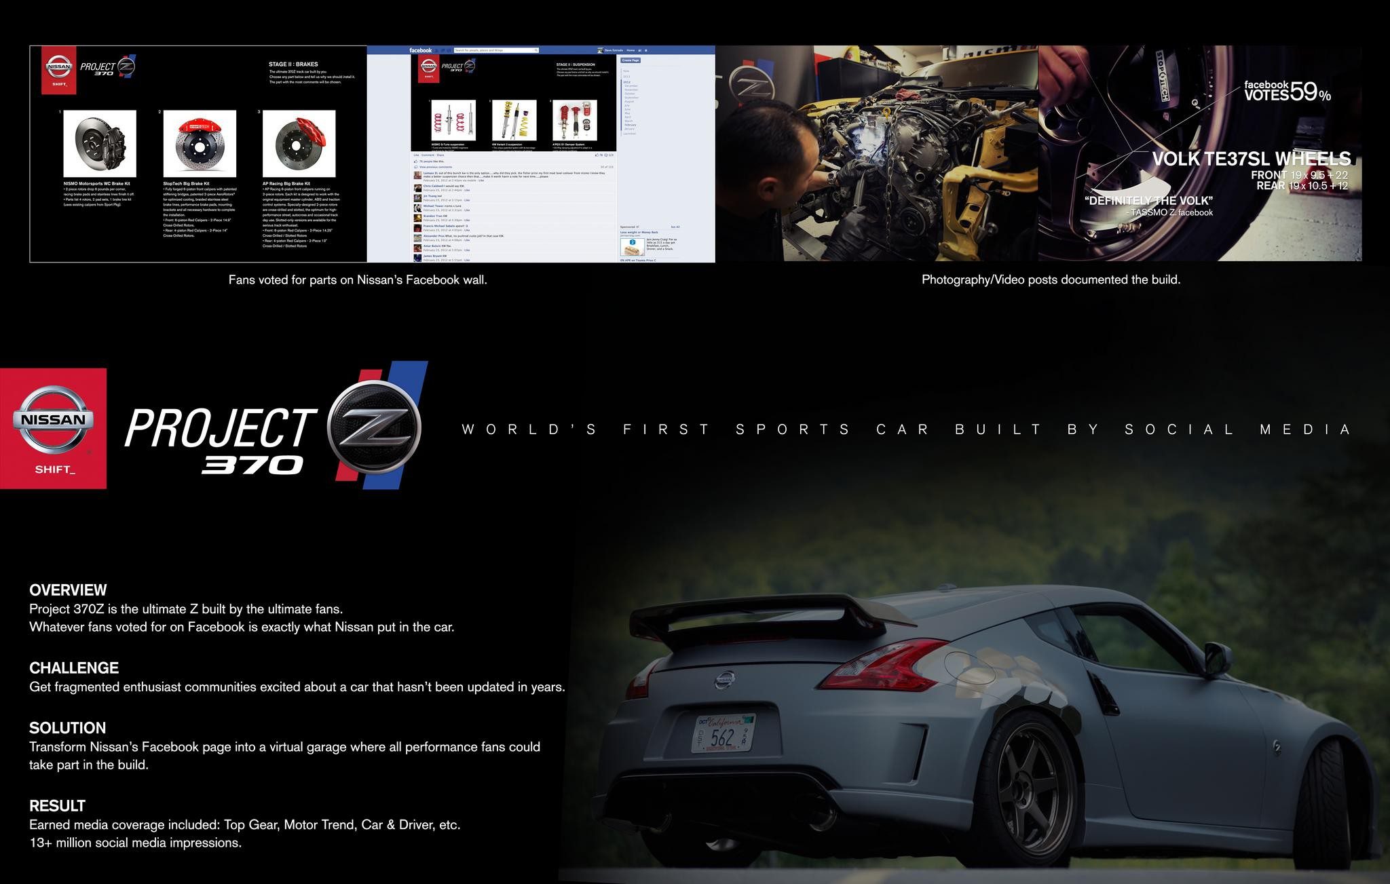Image resolution: width=1390 pixels, height=884 pixels.
Task: Click the StopTech Big Brake Kit image
Action: click(200, 144)
